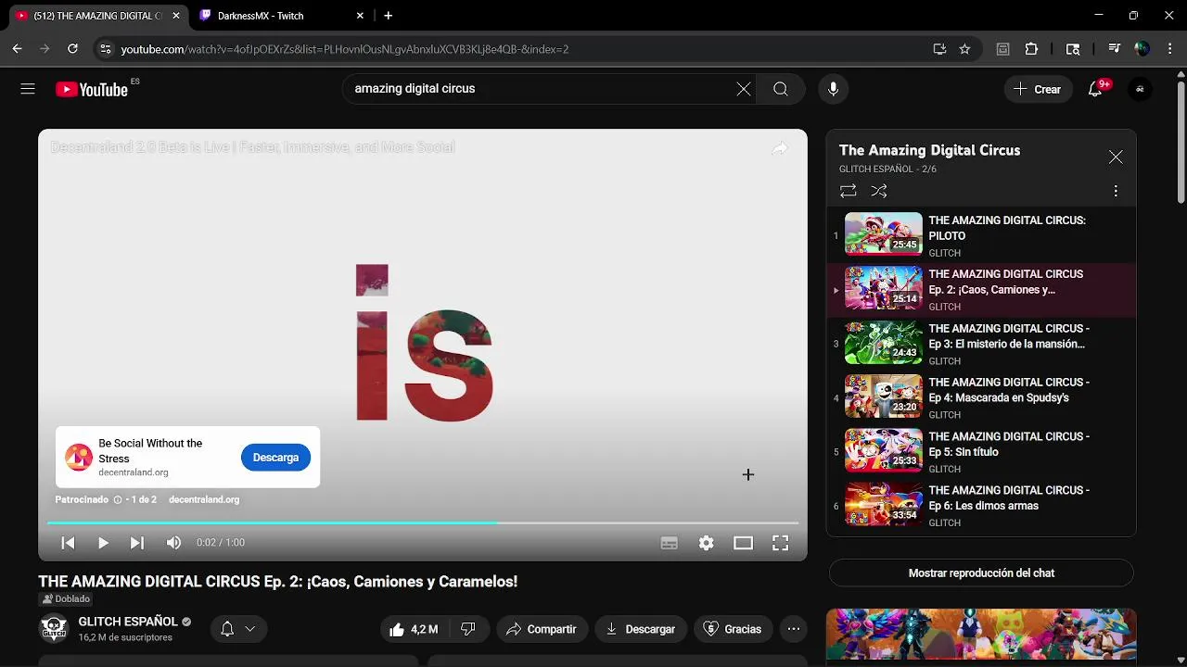This screenshot has height=667, width=1187.
Task: Mute the player volume
Action: (173, 543)
